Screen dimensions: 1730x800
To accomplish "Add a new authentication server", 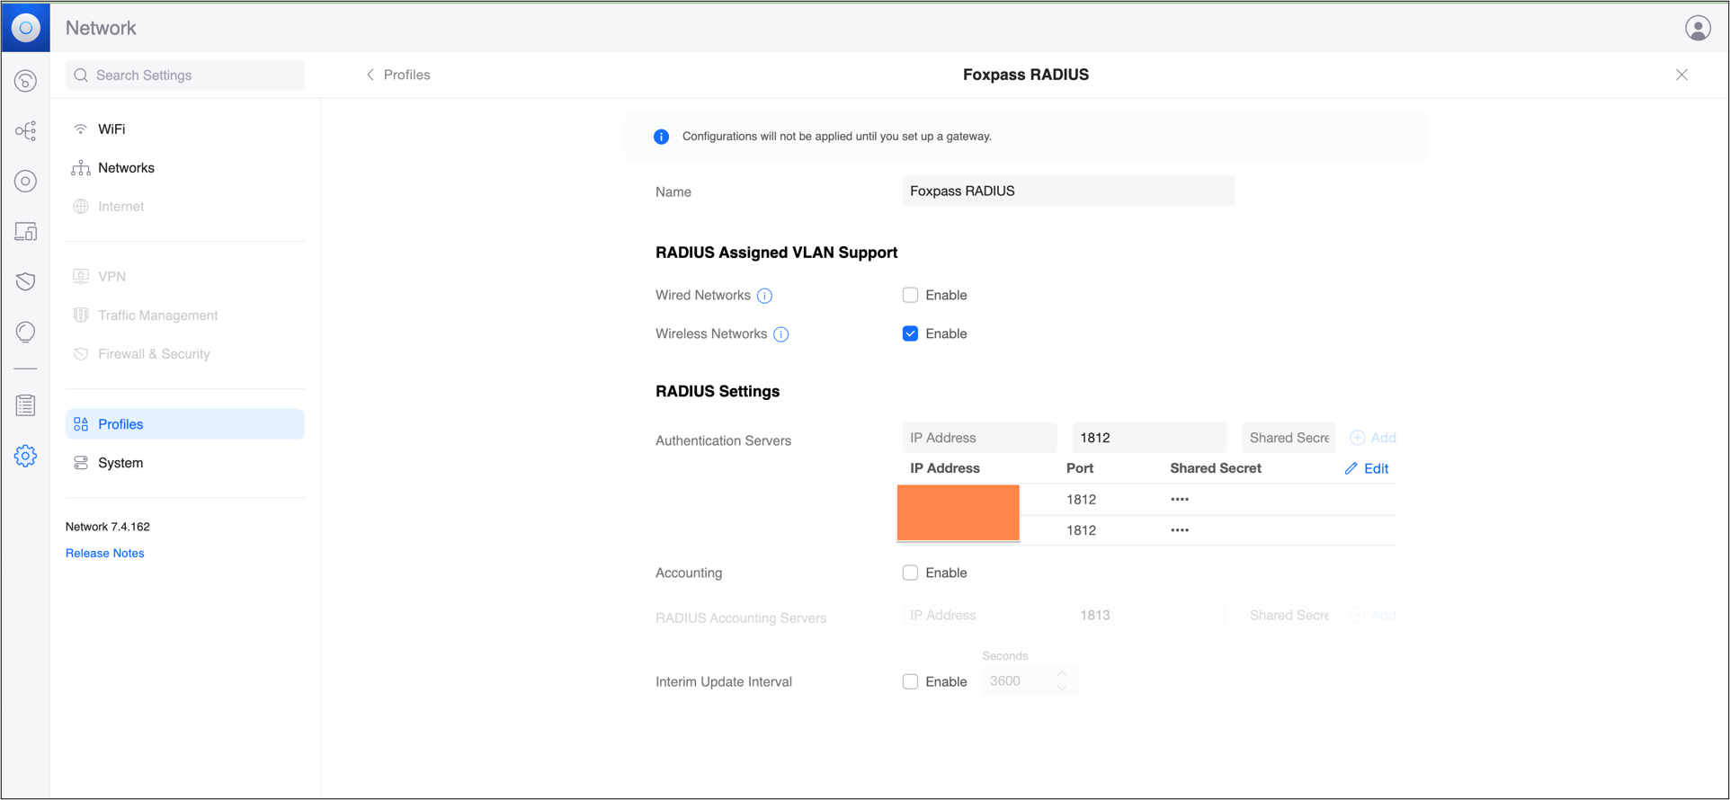I will pyautogui.click(x=1373, y=438).
